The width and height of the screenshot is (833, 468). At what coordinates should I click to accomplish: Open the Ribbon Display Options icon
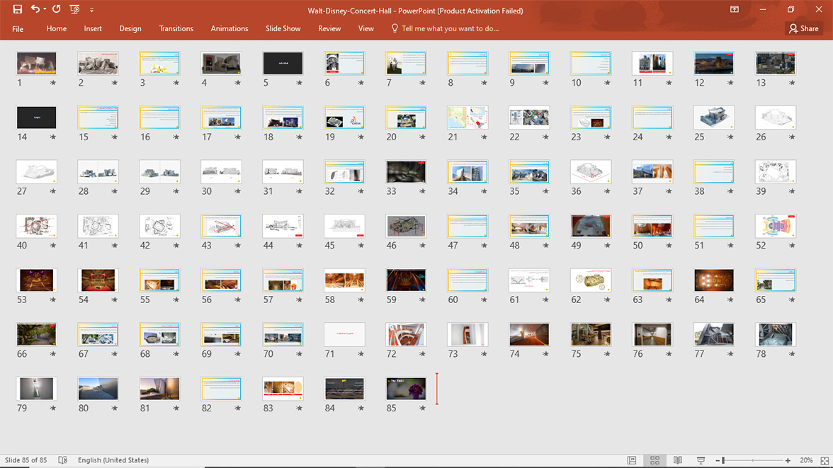[x=734, y=10]
